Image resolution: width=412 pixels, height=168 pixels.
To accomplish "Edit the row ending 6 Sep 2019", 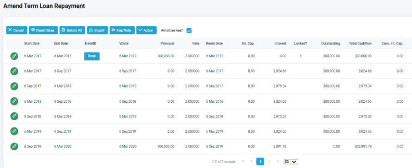I will point(14,132).
